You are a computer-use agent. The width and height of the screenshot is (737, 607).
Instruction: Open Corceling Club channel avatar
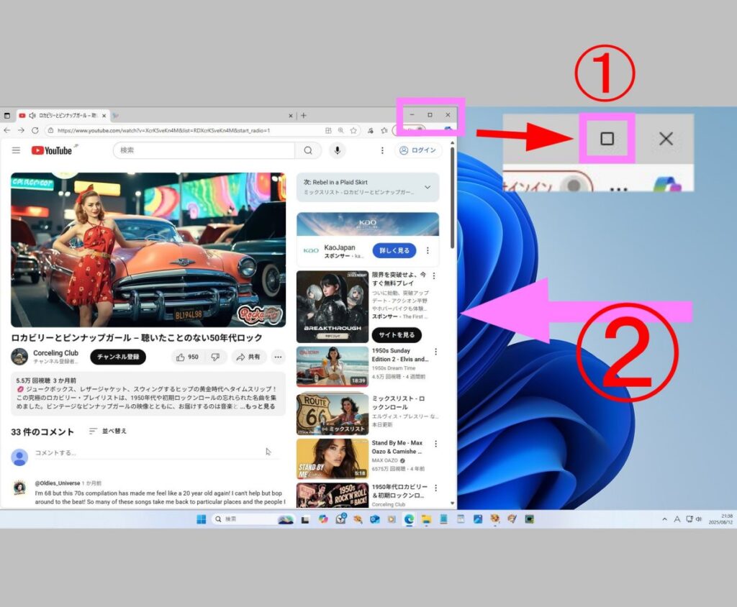19,357
